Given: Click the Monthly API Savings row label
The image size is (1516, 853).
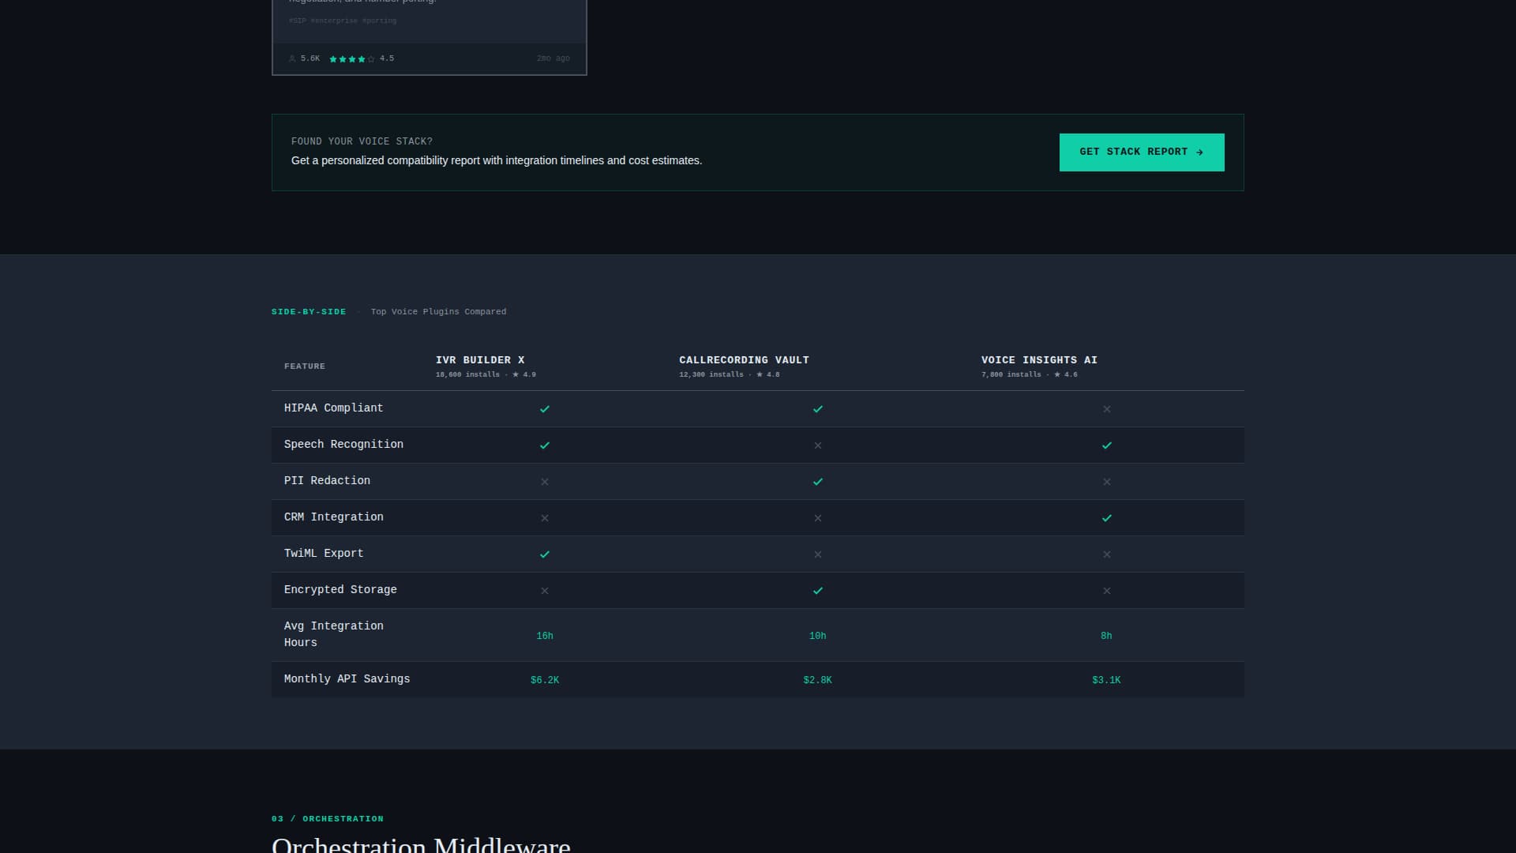Looking at the screenshot, I should coord(347,679).
